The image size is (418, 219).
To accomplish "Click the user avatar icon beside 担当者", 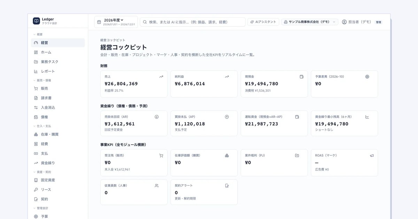I will (x=344, y=22).
